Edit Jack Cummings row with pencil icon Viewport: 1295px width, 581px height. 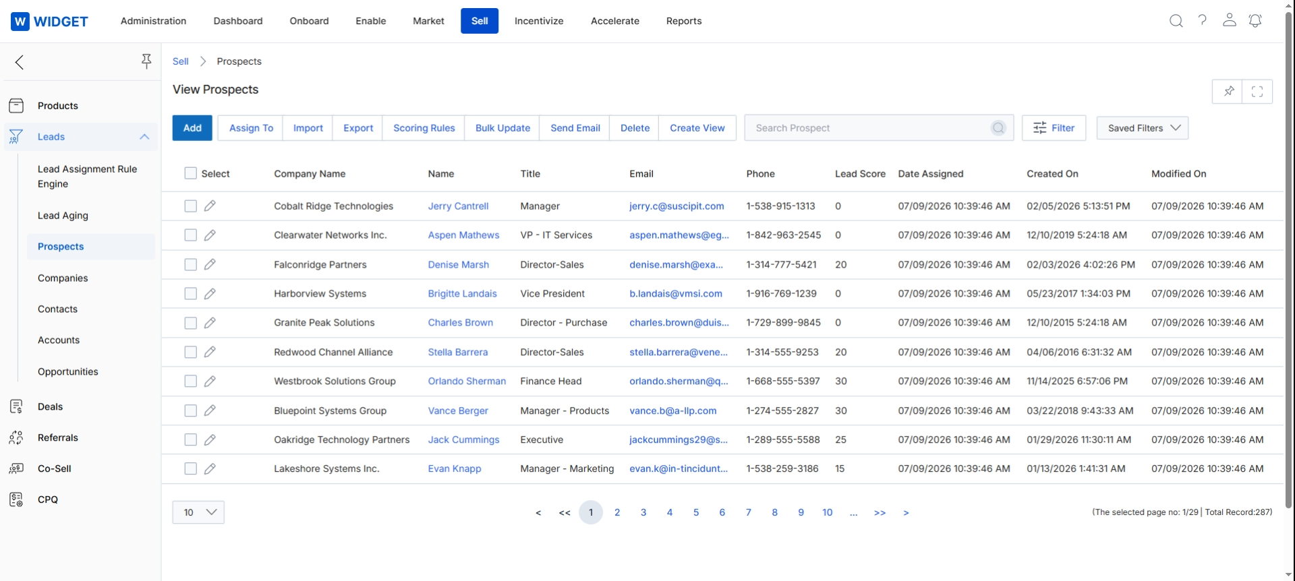[x=210, y=439]
